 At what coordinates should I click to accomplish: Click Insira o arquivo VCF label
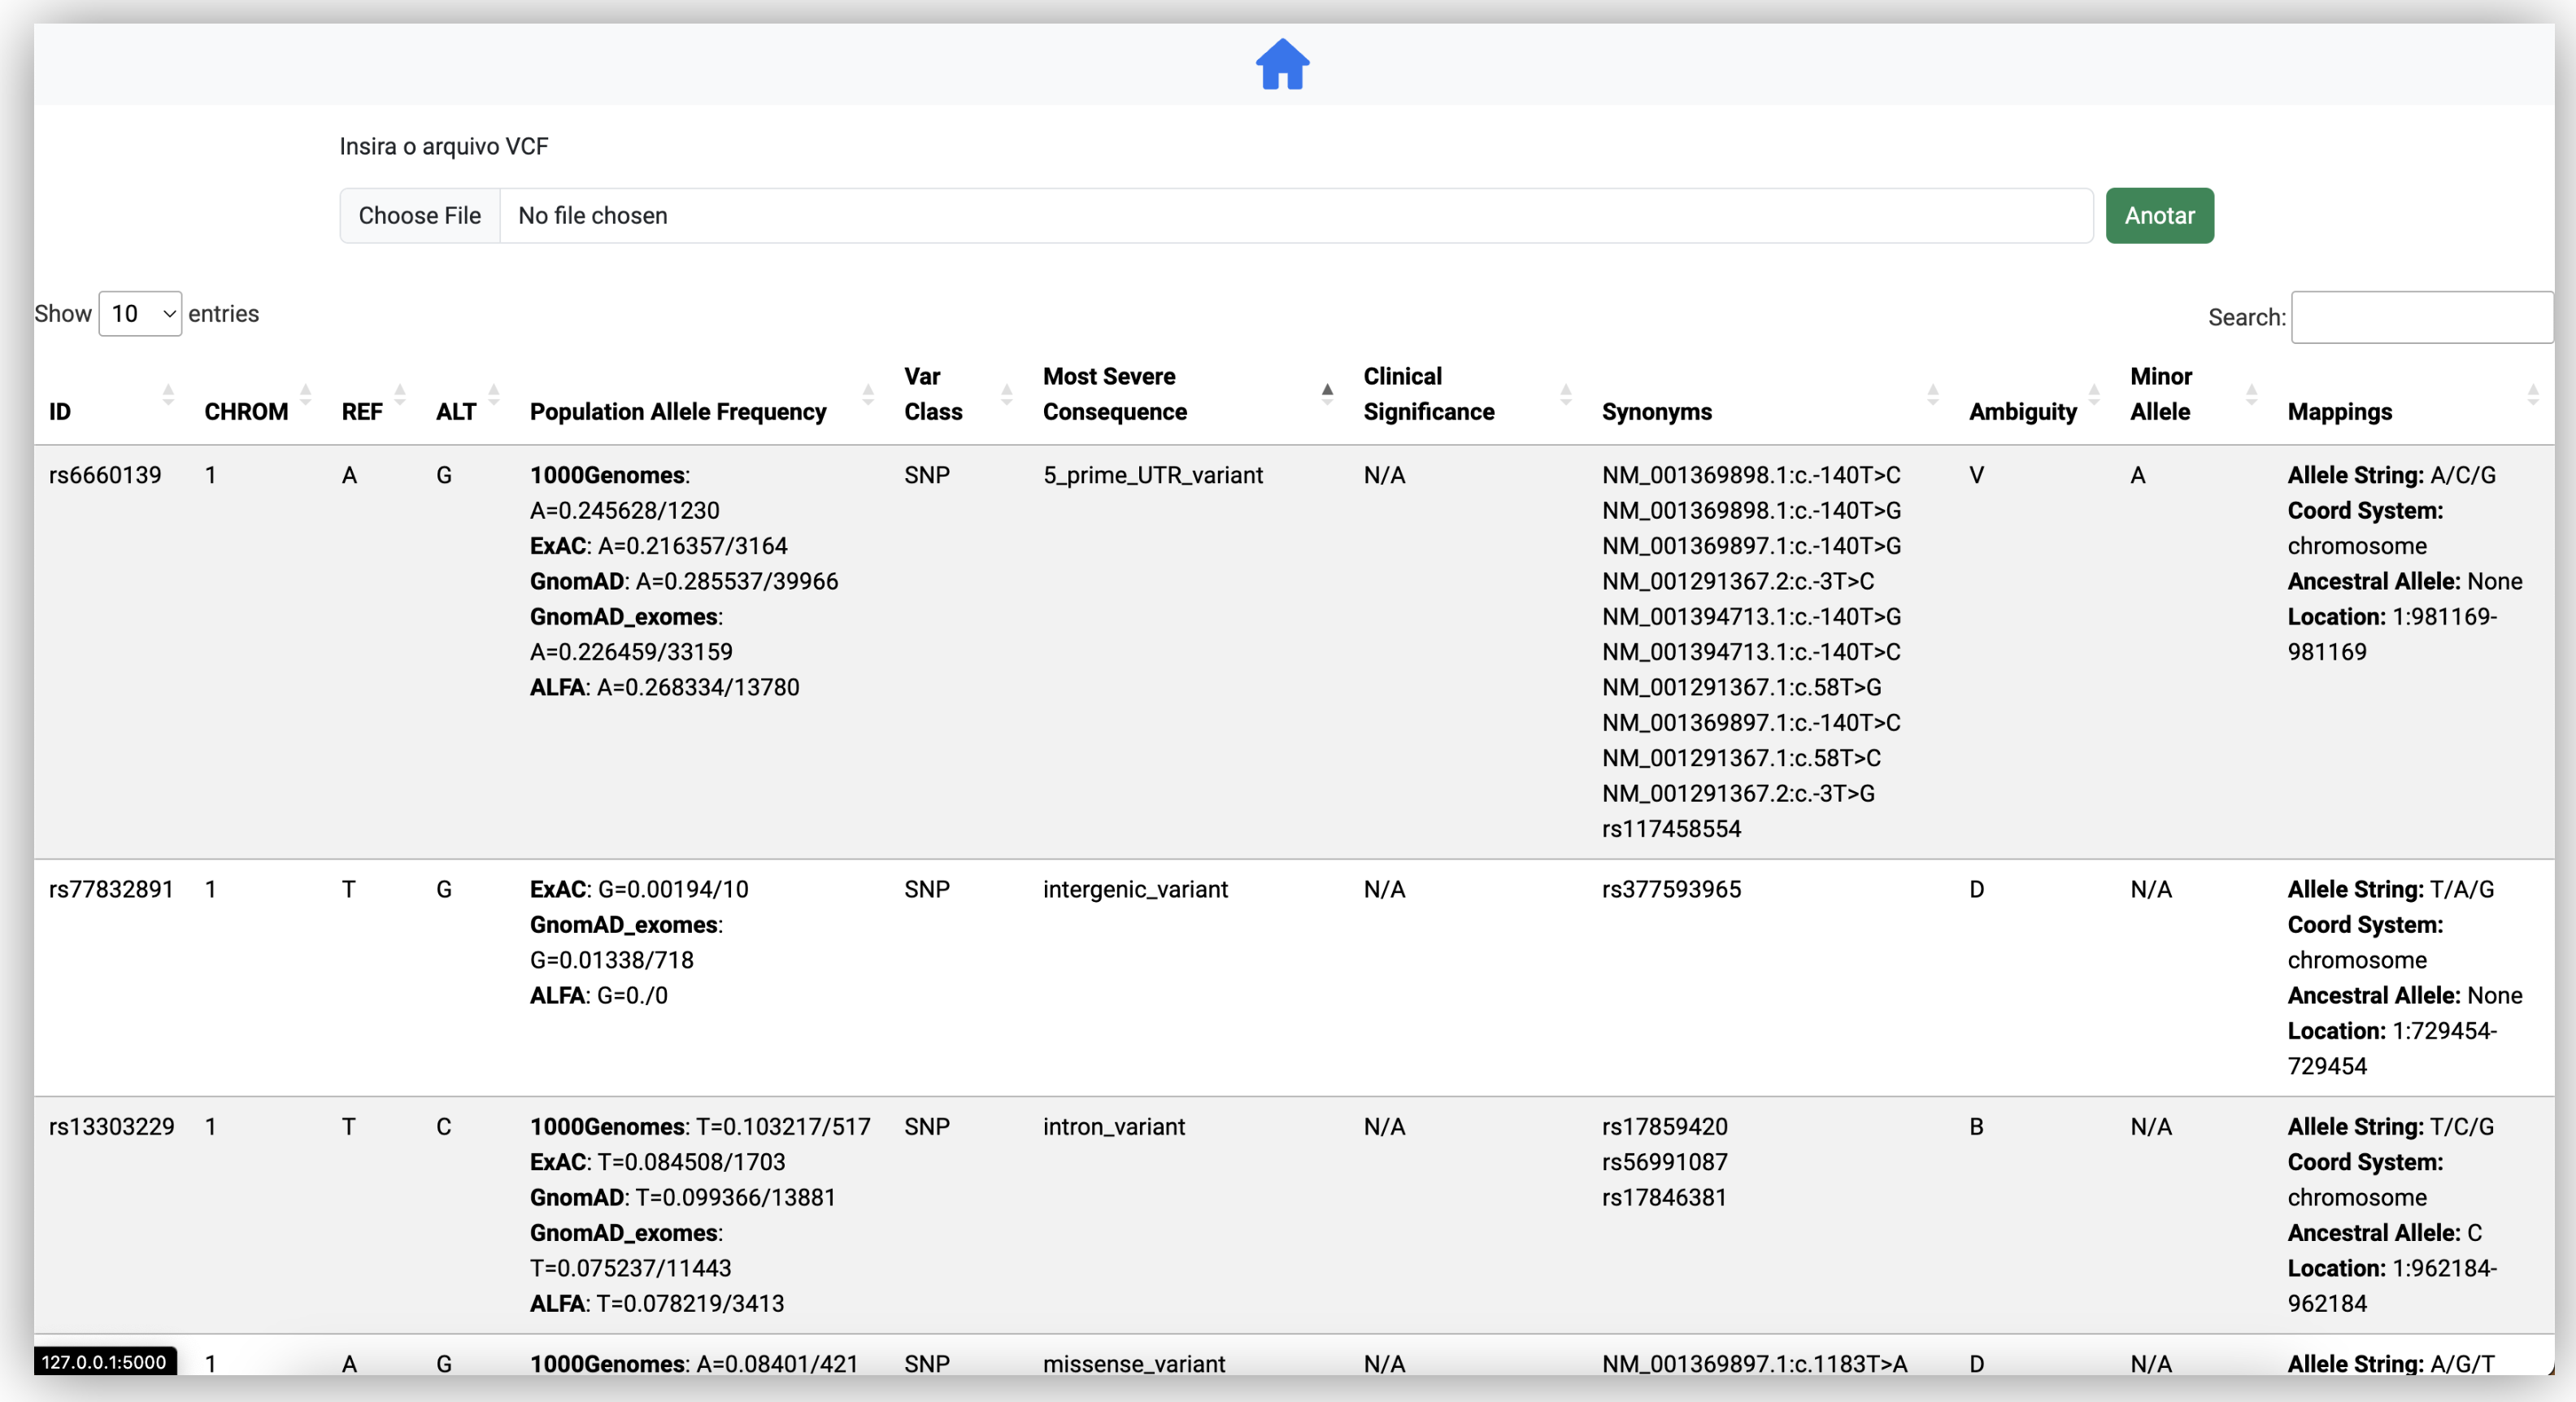point(444,147)
